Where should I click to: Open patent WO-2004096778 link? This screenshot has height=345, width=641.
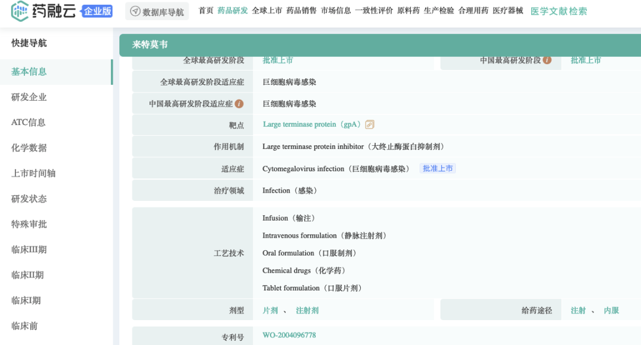tap(289, 335)
